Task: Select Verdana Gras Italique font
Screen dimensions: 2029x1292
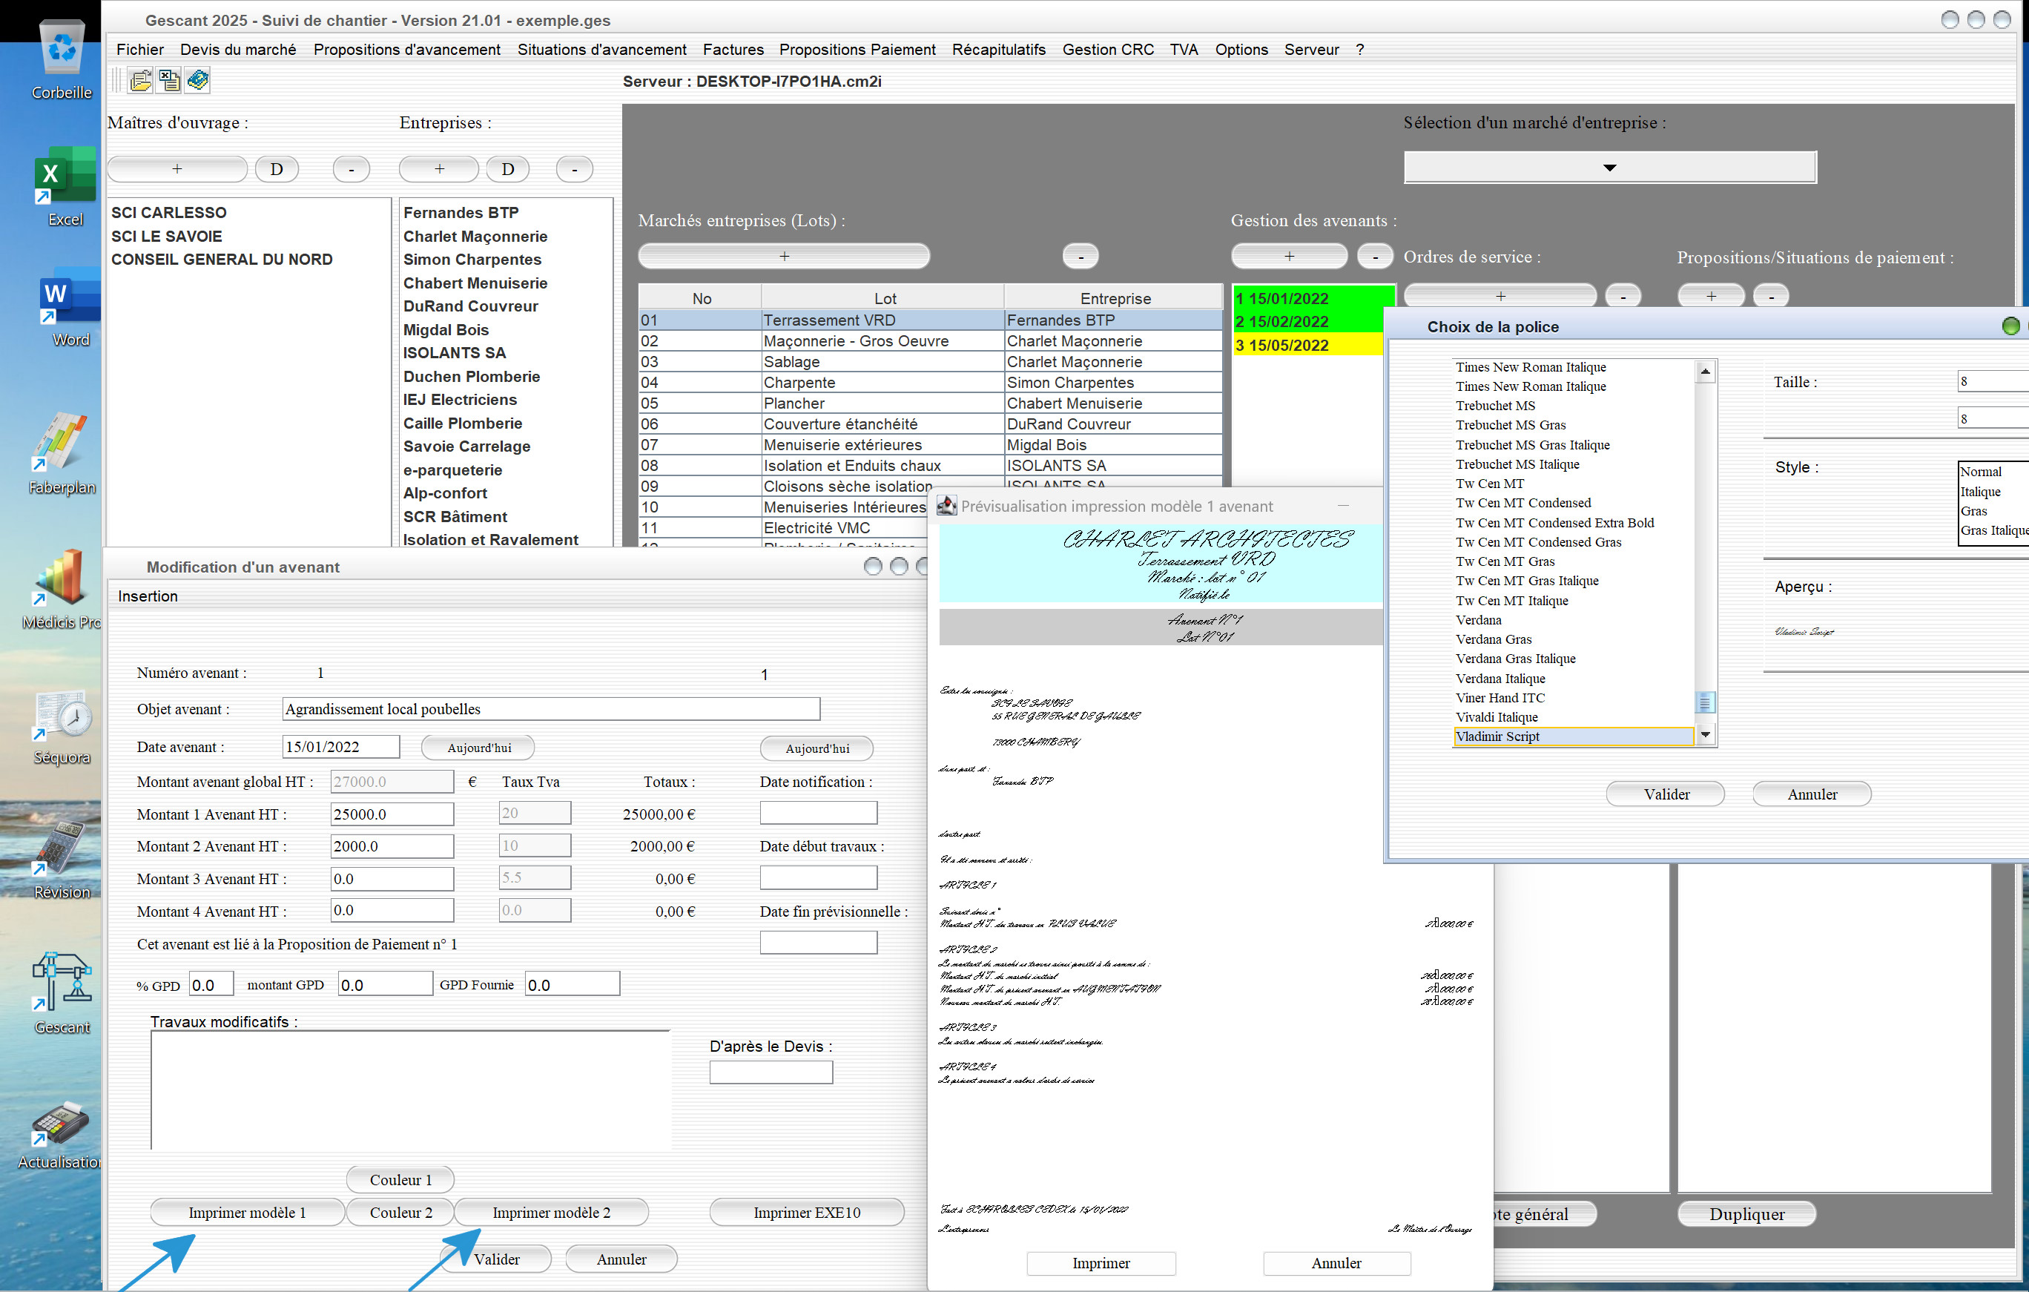Action: pyautogui.click(x=1515, y=658)
